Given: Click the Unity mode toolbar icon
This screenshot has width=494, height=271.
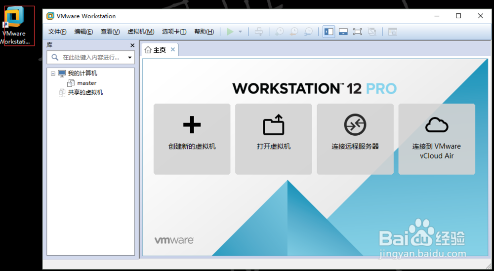Looking at the screenshot, I should 372,32.
